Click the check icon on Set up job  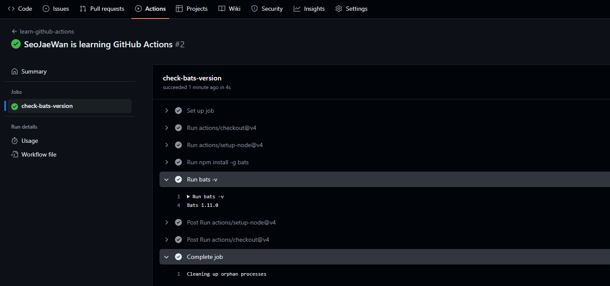[178, 111]
